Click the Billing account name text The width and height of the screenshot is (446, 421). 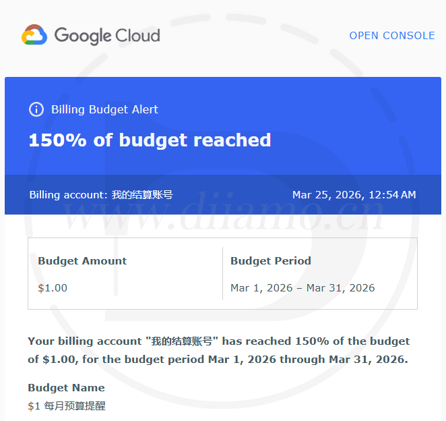tap(101, 195)
